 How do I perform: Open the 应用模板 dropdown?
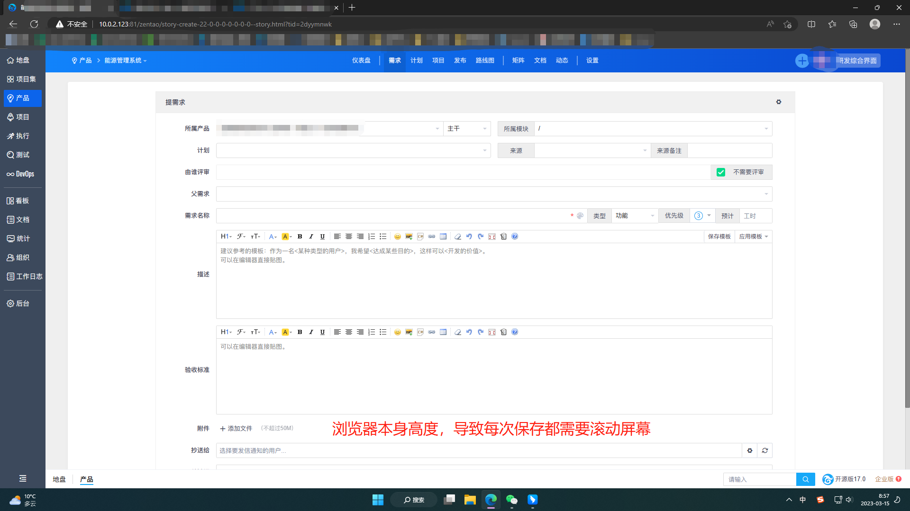[x=753, y=237]
